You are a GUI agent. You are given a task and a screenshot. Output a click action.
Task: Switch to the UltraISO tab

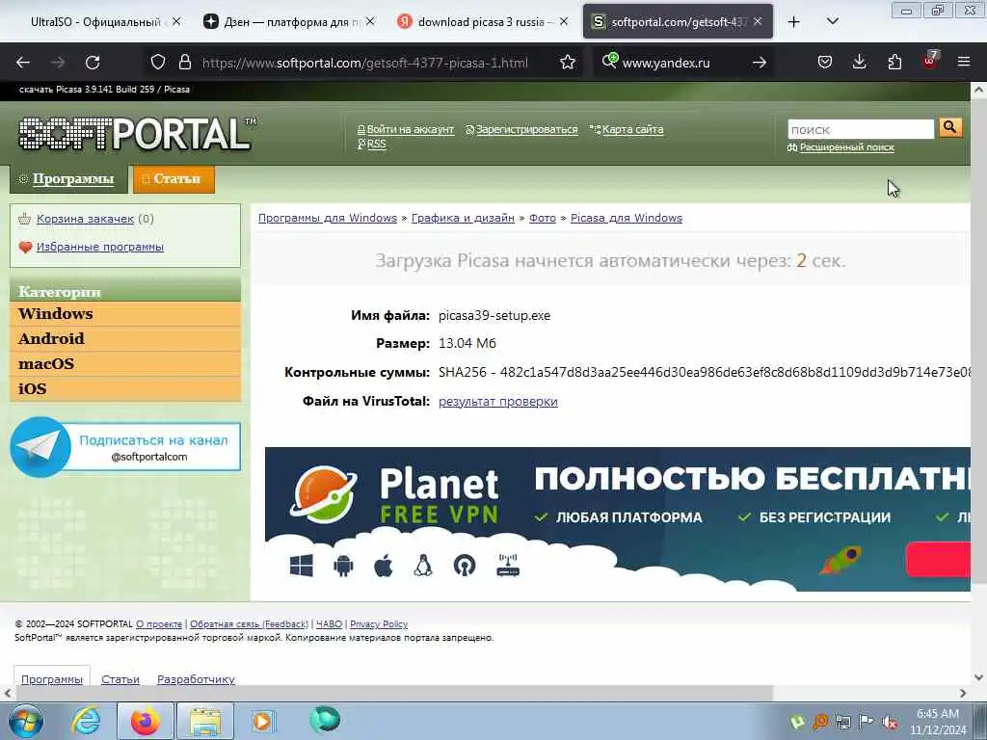94,22
